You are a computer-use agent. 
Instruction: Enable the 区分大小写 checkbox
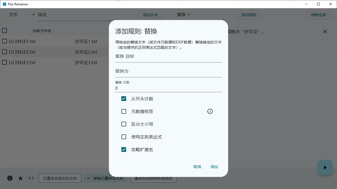[x=124, y=124]
